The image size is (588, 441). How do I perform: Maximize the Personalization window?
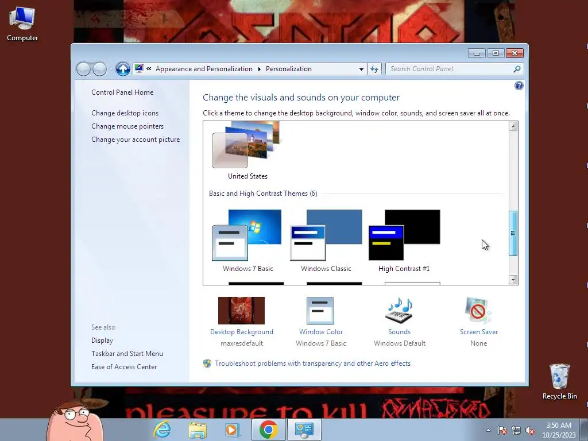(496, 53)
